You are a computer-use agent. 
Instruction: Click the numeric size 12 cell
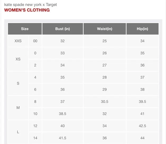pos(35,126)
